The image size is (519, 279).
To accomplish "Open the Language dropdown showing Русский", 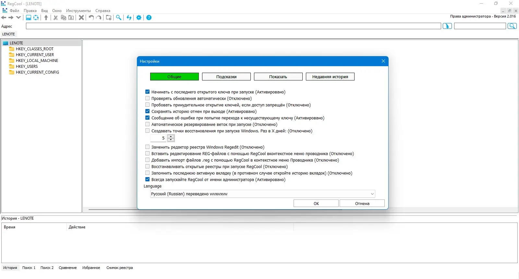I will [x=263, y=194].
